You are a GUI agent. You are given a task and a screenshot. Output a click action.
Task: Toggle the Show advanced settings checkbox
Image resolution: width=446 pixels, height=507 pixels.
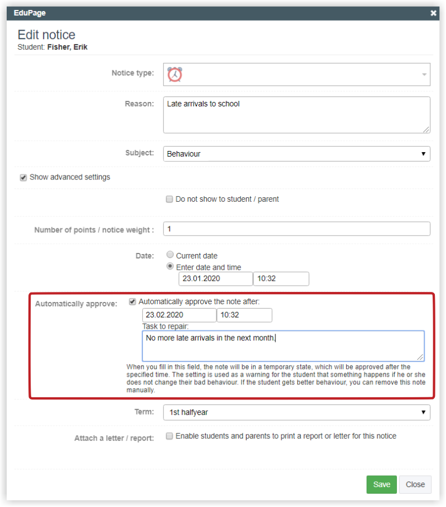(x=23, y=178)
